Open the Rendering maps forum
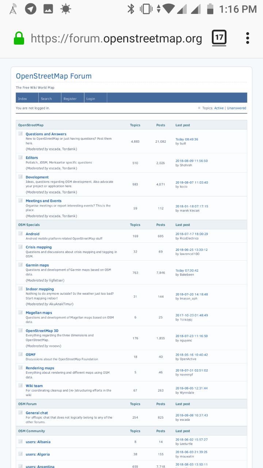 [x=40, y=368]
